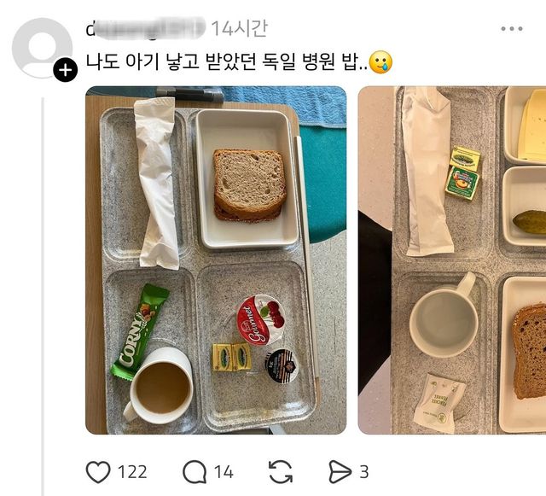This screenshot has height=496, width=546.
Task: Open the second photo showing the pickle
Action: pos(452,260)
